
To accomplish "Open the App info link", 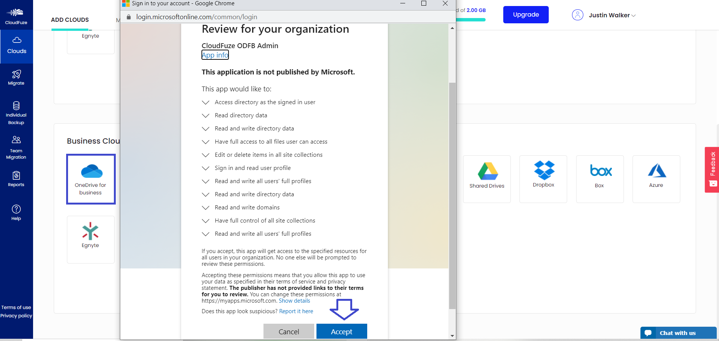I will 215,55.
